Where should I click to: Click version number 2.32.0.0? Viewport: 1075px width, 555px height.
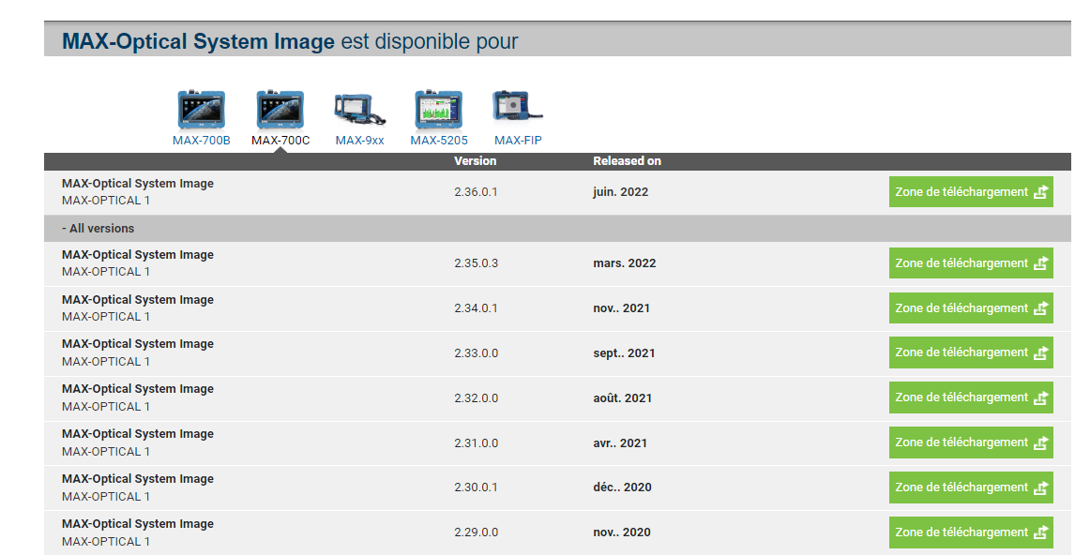[x=476, y=398]
